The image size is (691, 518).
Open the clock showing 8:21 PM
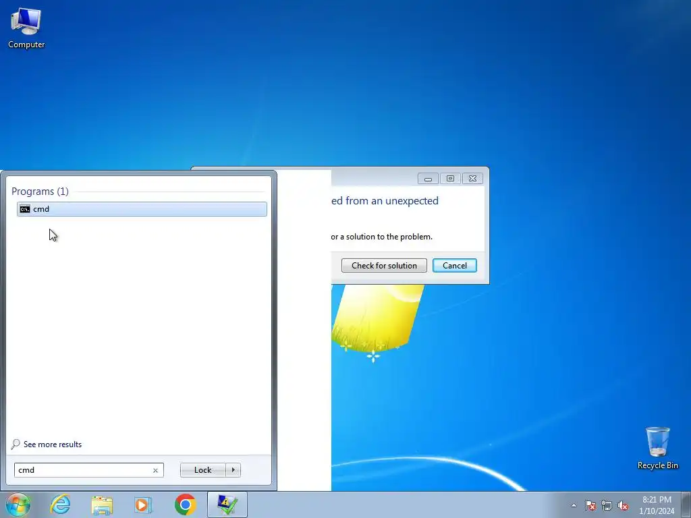[x=657, y=505]
